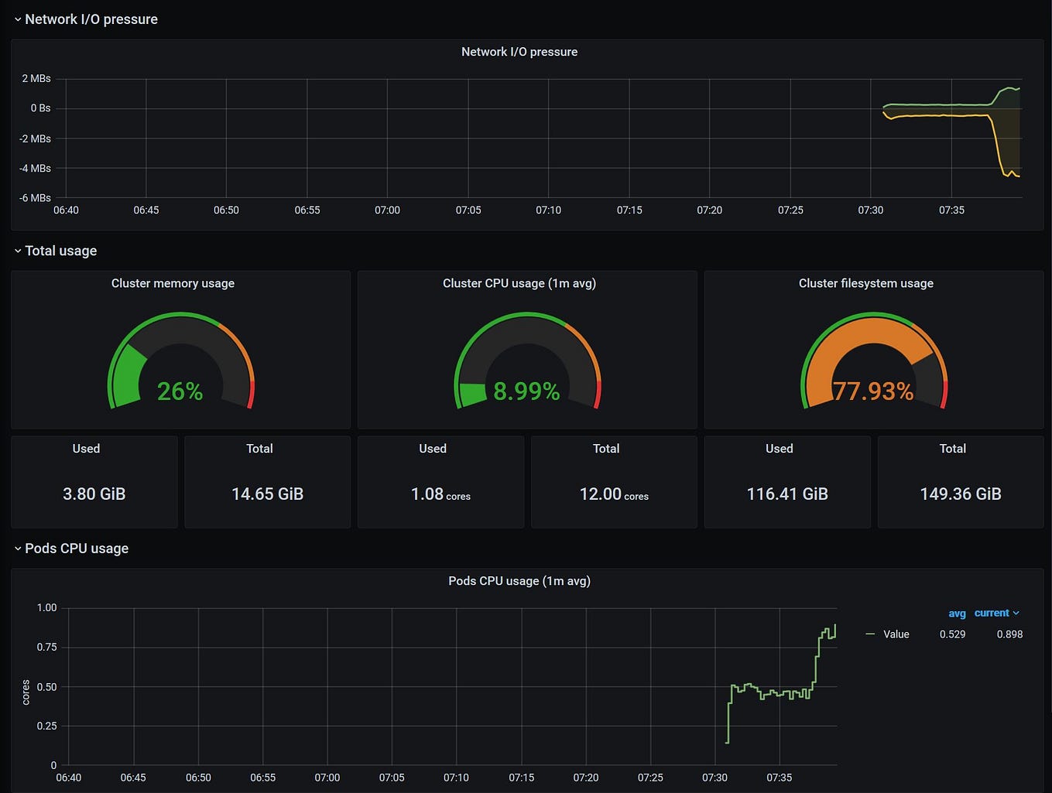Select the 12.00 cores Total stat
Viewport: 1052px width, 793px height.
click(614, 494)
